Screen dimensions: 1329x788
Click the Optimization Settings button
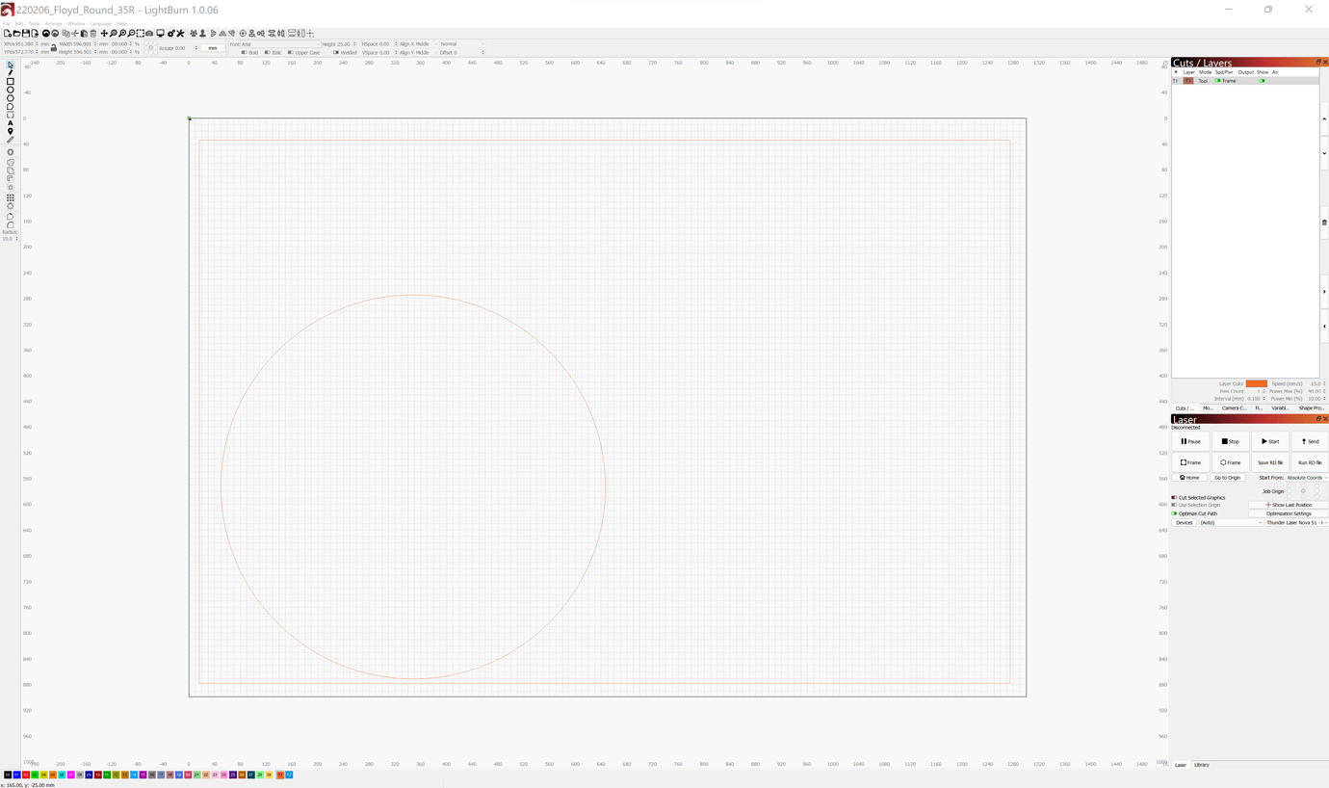pos(1289,513)
